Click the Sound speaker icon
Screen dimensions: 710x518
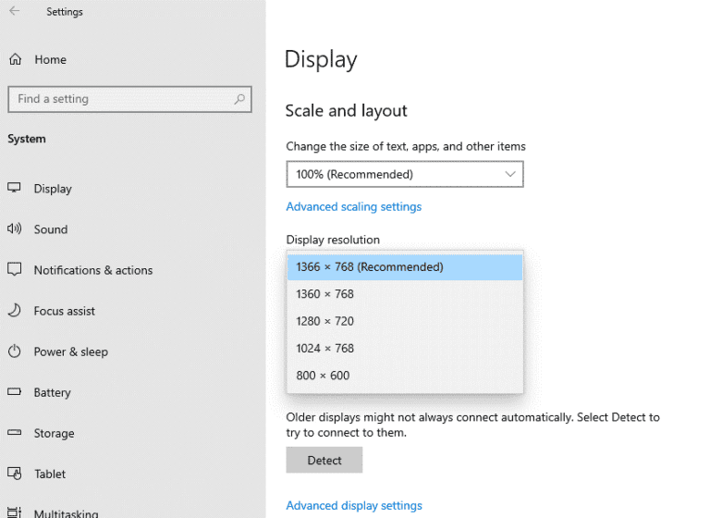pyautogui.click(x=15, y=229)
